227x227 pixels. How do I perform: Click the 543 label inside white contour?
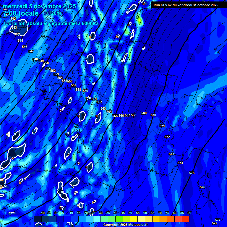pyautogui.click(x=14, y=27)
